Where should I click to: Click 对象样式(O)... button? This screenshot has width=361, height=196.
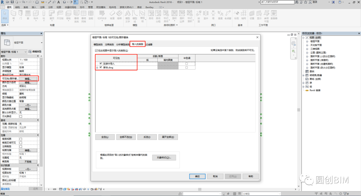pos(164,158)
